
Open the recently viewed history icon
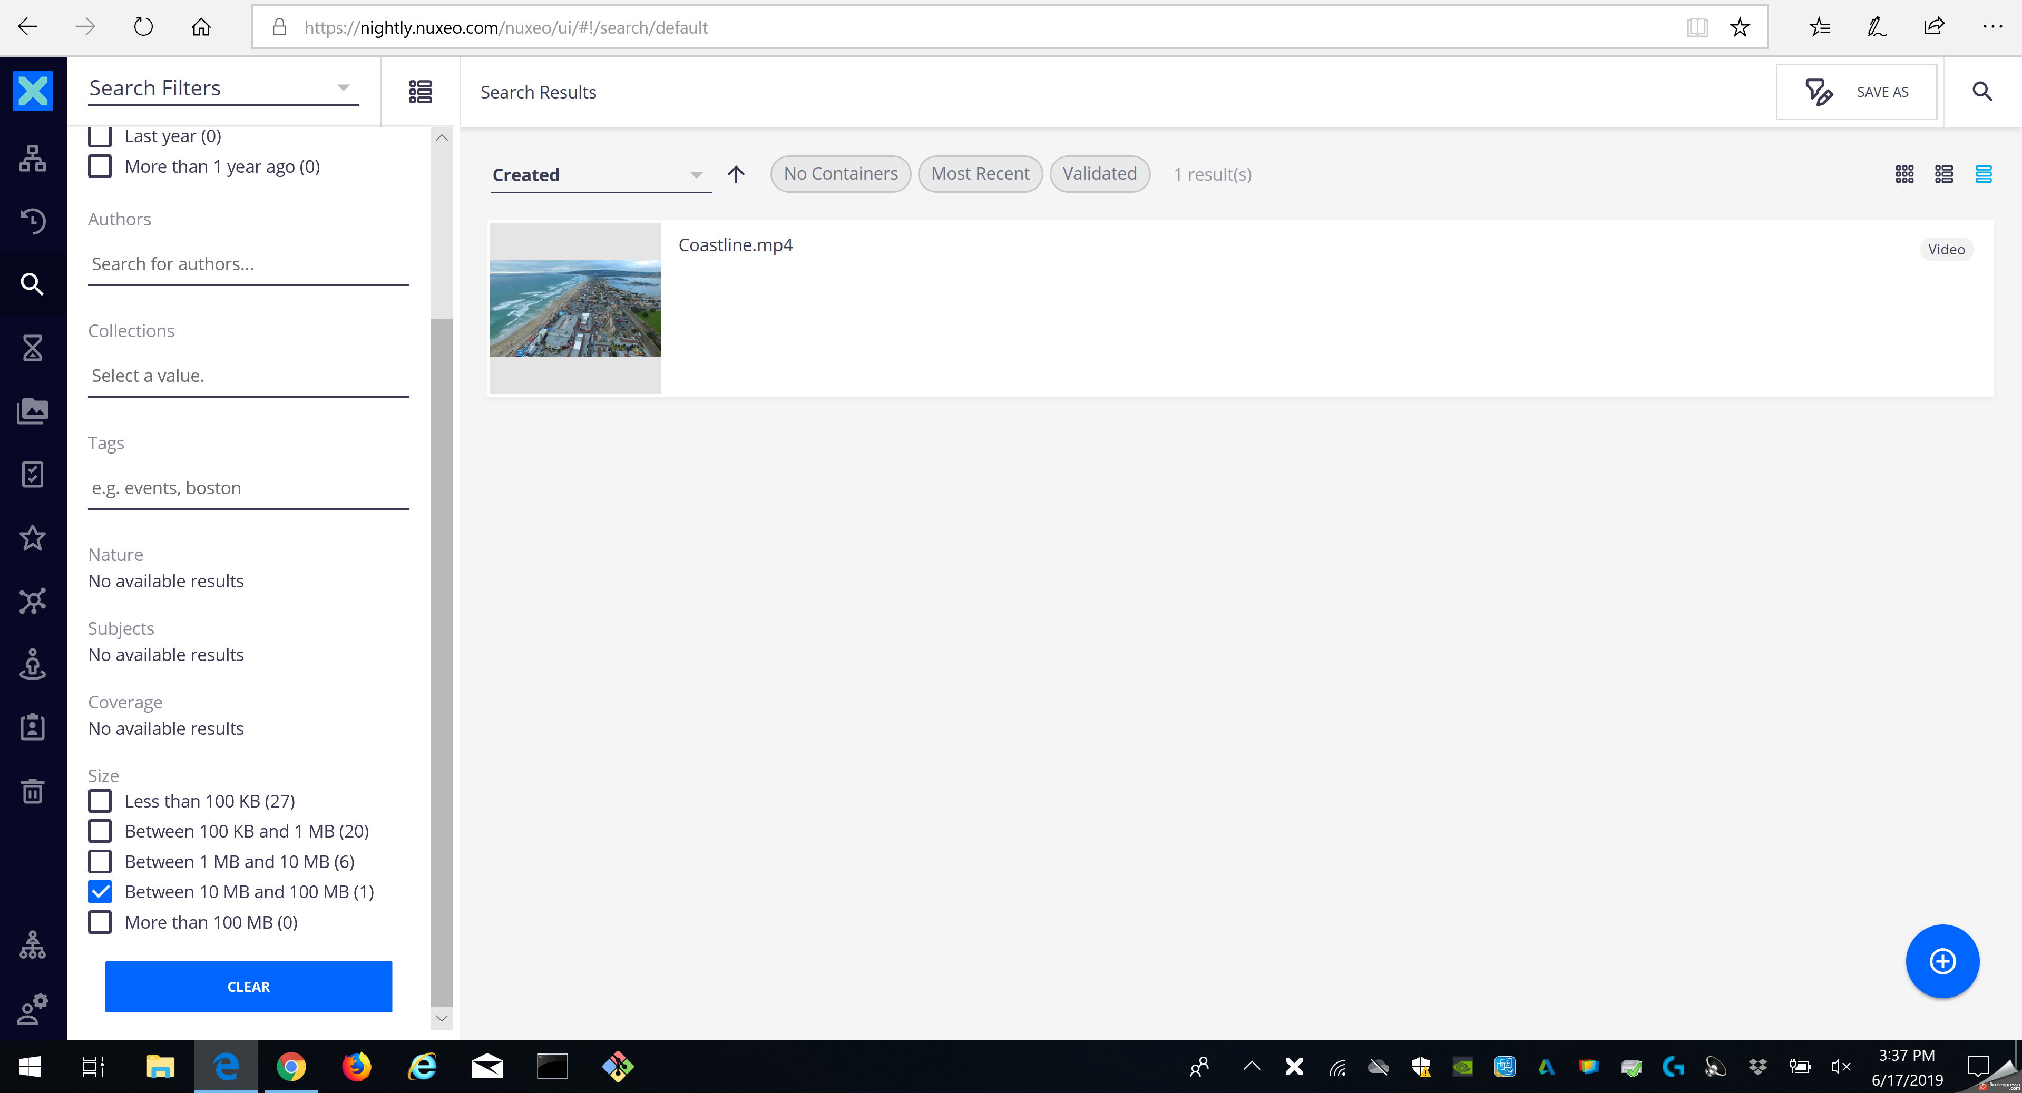[x=32, y=221]
